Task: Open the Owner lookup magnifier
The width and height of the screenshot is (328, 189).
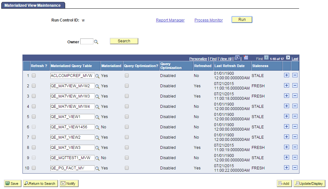Action: 96,42
